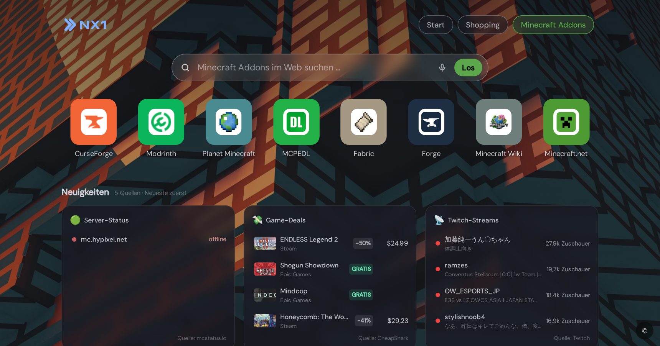Open the ramzes Twitch stream
The width and height of the screenshot is (660, 346).
tap(512, 269)
